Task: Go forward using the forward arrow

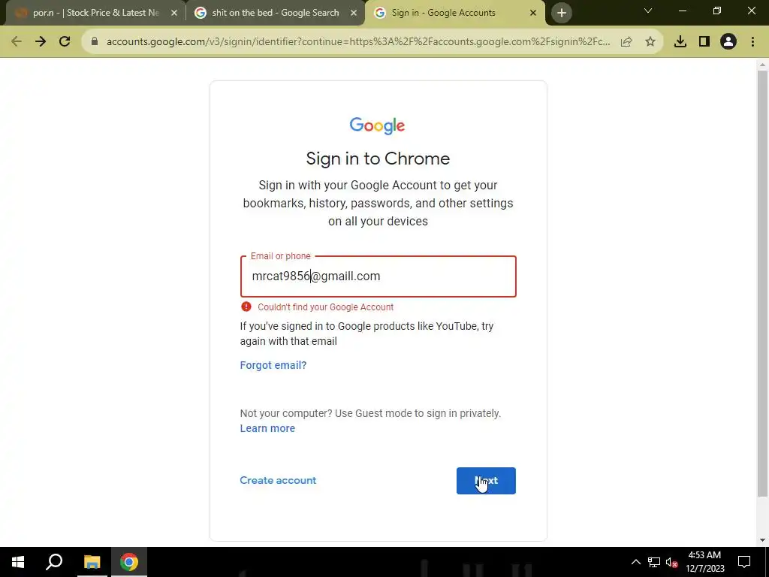Action: tap(41, 42)
